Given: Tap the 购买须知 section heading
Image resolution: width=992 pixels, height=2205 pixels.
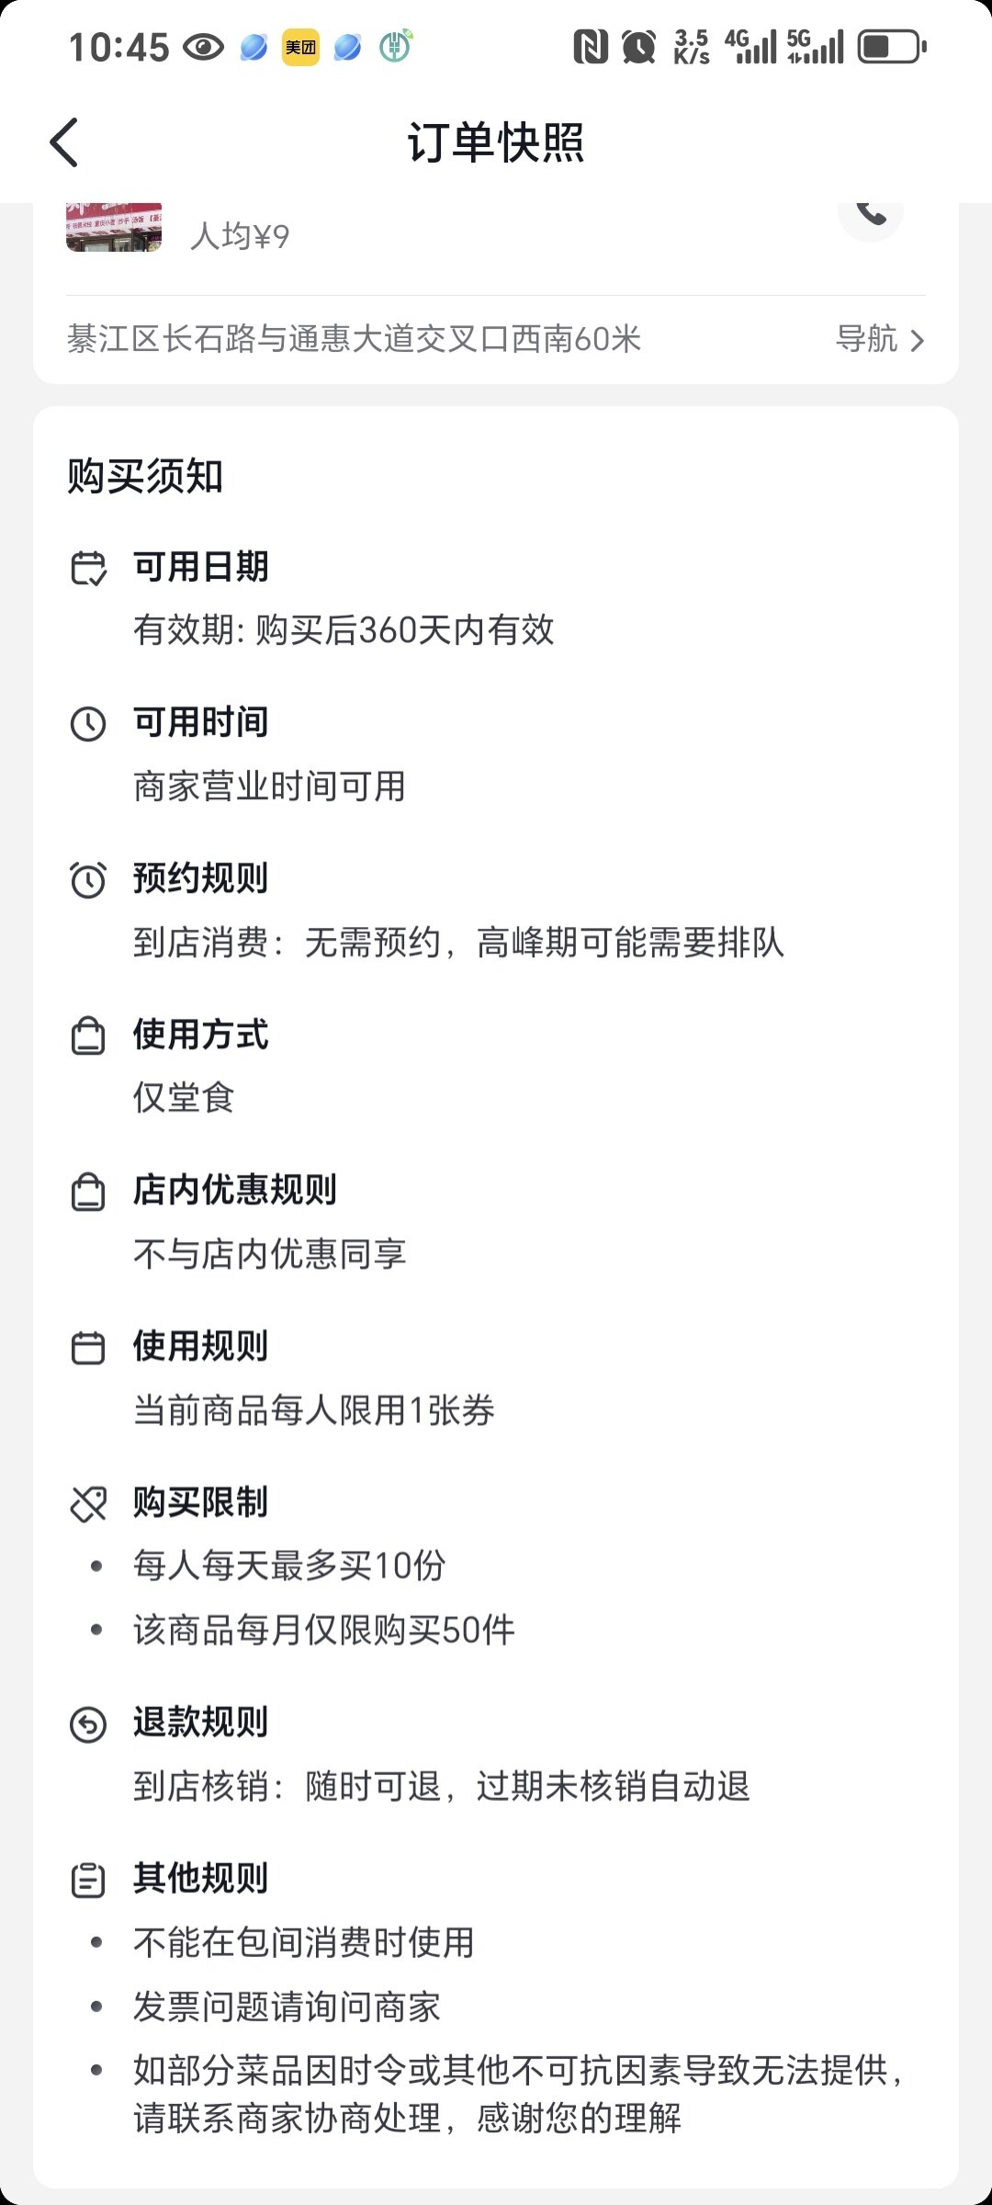Looking at the screenshot, I should point(145,476).
